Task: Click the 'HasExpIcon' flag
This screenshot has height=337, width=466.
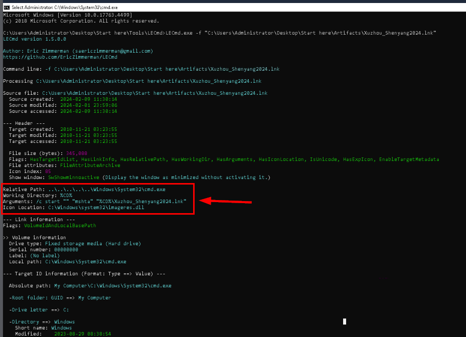Action: click(359, 159)
